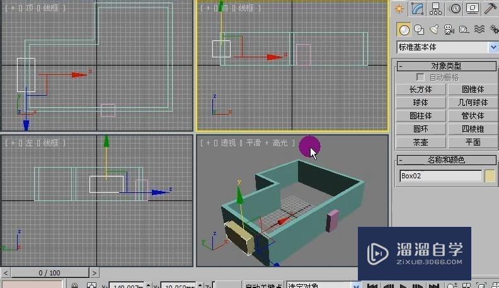Select the Helpers tape-measure category icon

point(464,30)
